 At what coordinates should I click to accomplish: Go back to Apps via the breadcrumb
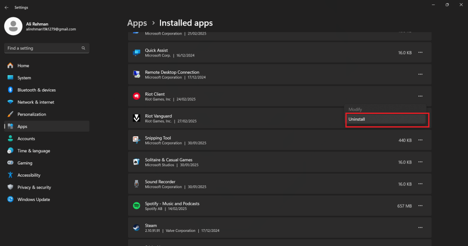137,23
